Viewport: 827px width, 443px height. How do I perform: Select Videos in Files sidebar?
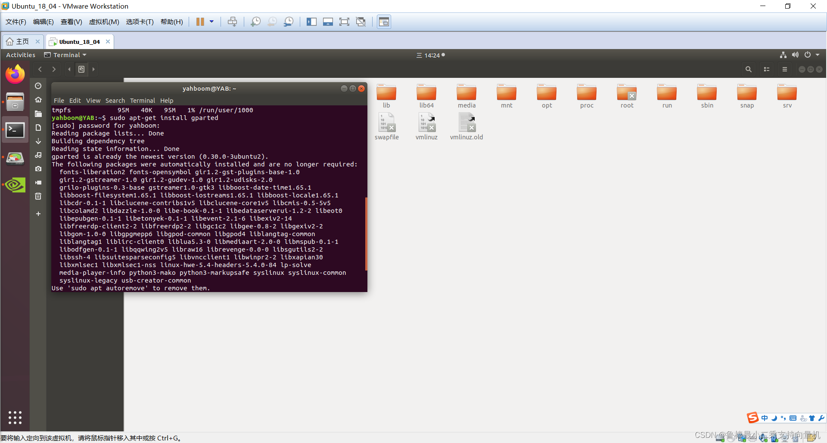[38, 182]
